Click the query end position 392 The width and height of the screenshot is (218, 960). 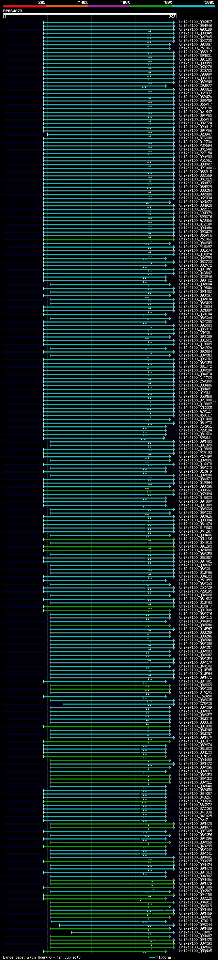(x=172, y=17)
